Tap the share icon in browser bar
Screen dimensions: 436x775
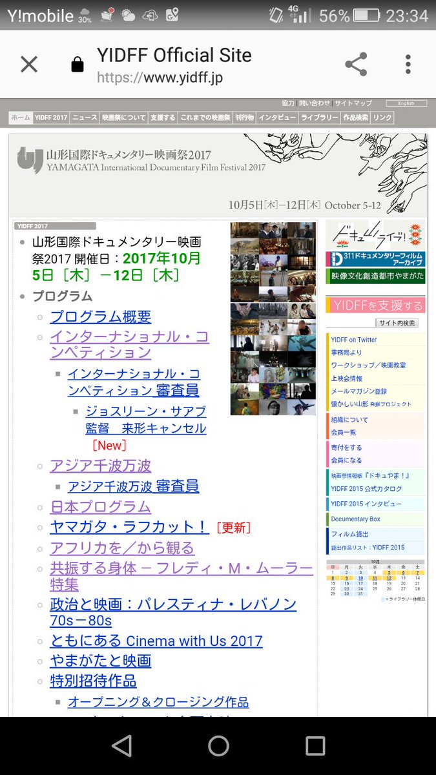coord(356,64)
